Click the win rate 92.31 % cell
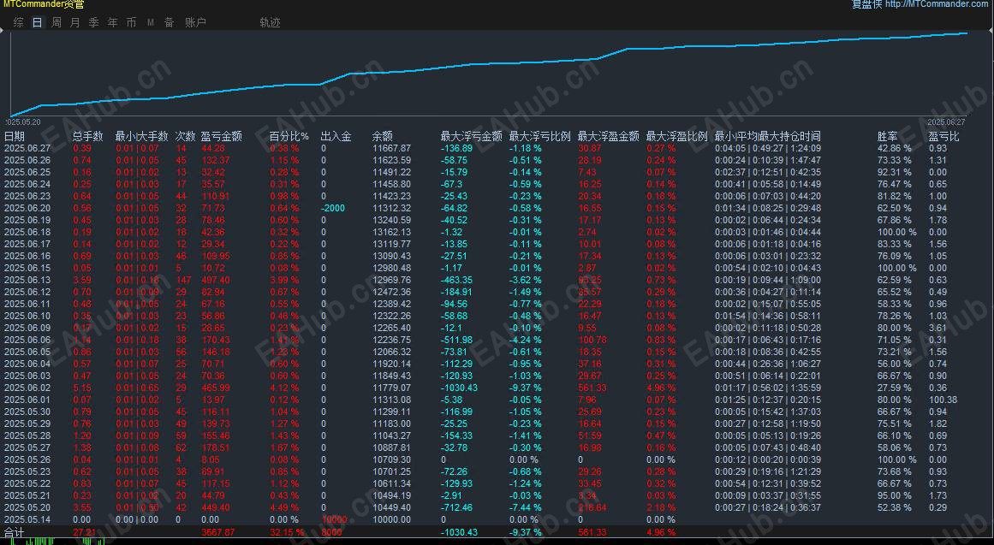The height and width of the screenshot is (545, 994). pos(895,172)
